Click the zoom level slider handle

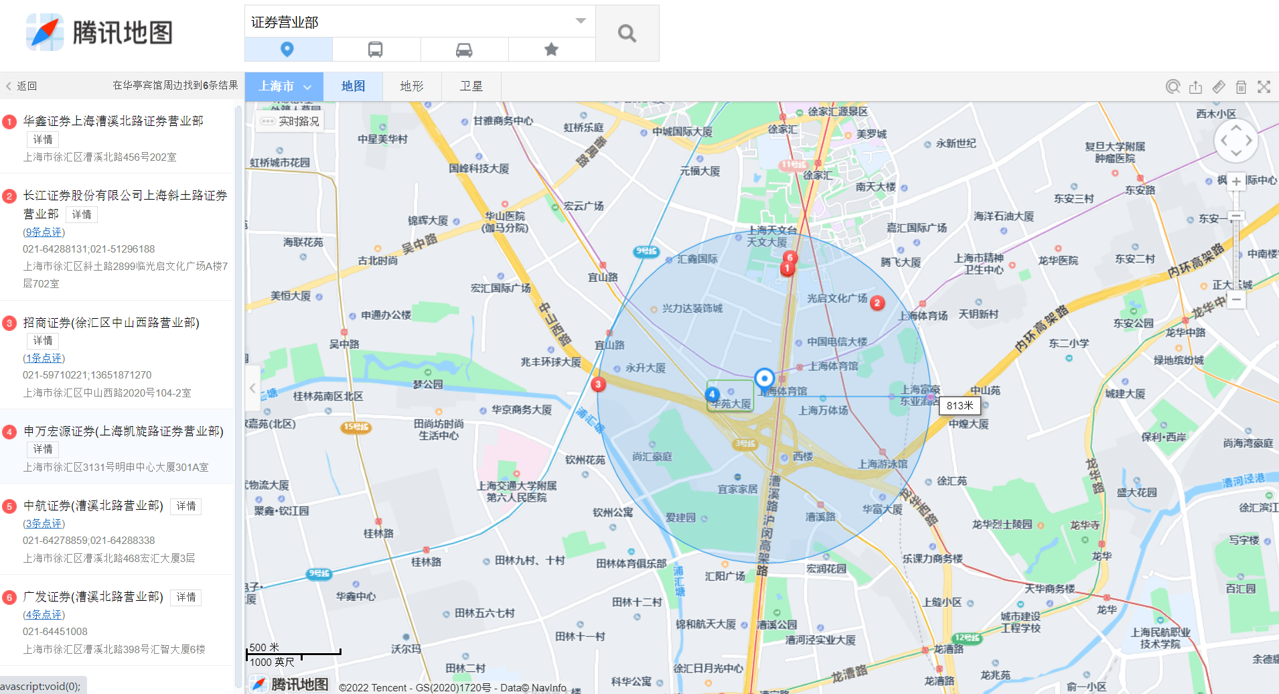[1236, 216]
